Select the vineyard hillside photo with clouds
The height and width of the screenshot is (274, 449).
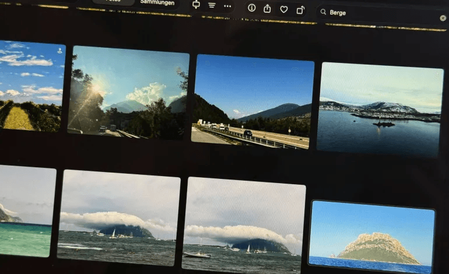point(31,86)
